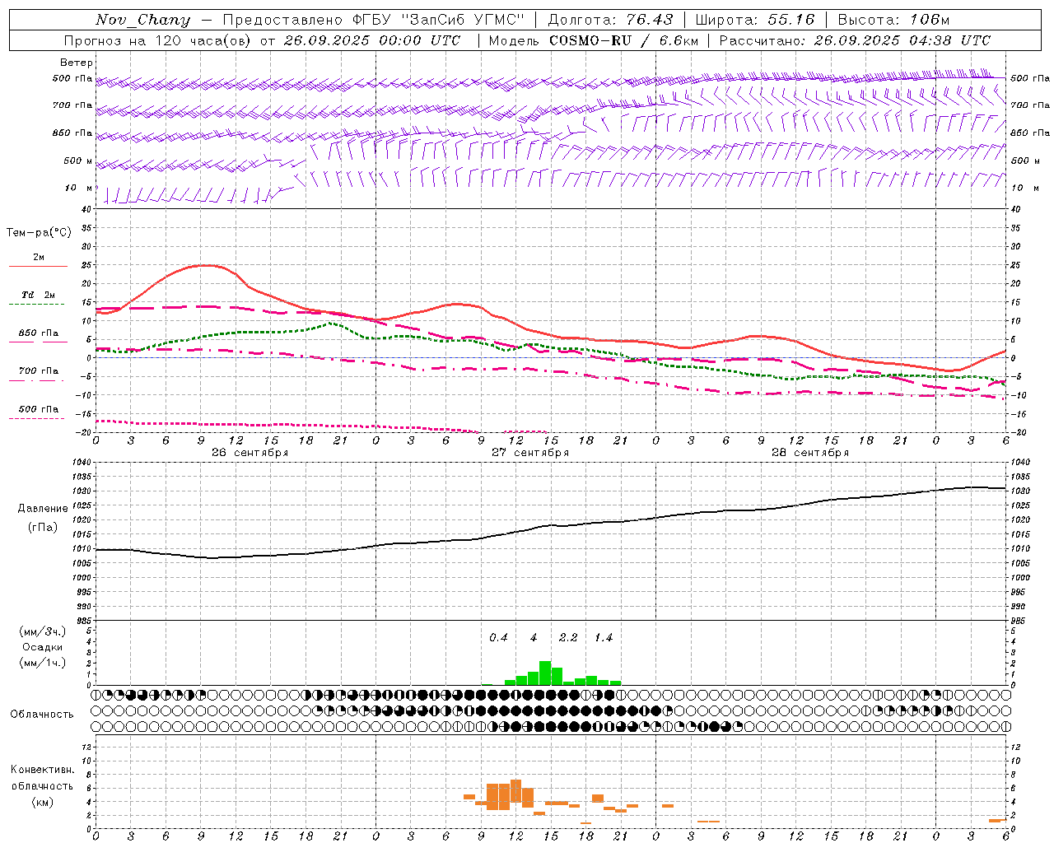The height and width of the screenshot is (843, 1054).
Task: Click the 3-hour precipitation total '2.2'
Action: (568, 638)
